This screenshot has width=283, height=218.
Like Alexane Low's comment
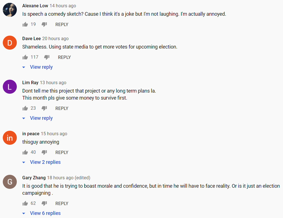point(25,24)
